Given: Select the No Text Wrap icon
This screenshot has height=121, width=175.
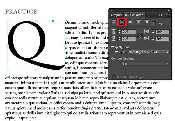Looking at the screenshot, I should coord(114,22).
